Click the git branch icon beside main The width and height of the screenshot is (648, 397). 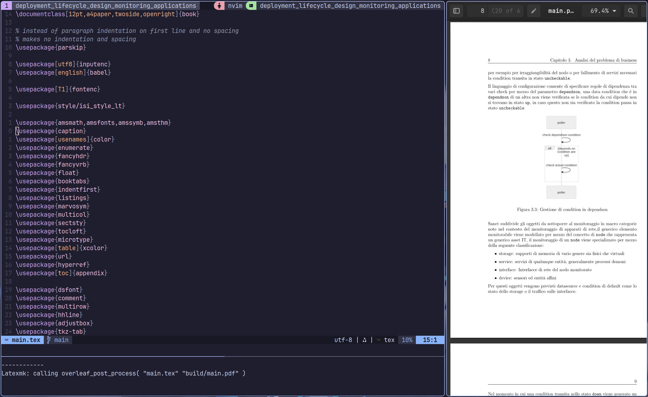[x=49, y=340]
